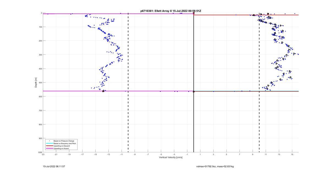Screen dimensions: 330x171
Task: Click y-axis tick label '400'
Action: coord(40,69)
